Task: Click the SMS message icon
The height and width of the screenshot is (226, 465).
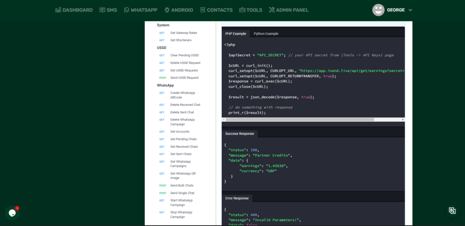Action: [x=102, y=10]
